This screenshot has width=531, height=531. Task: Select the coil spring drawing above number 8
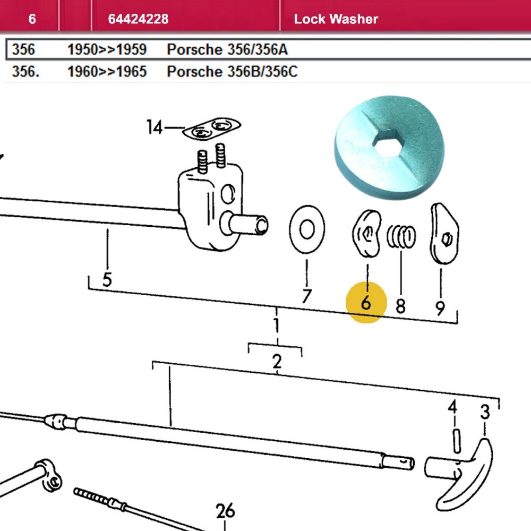tap(401, 236)
